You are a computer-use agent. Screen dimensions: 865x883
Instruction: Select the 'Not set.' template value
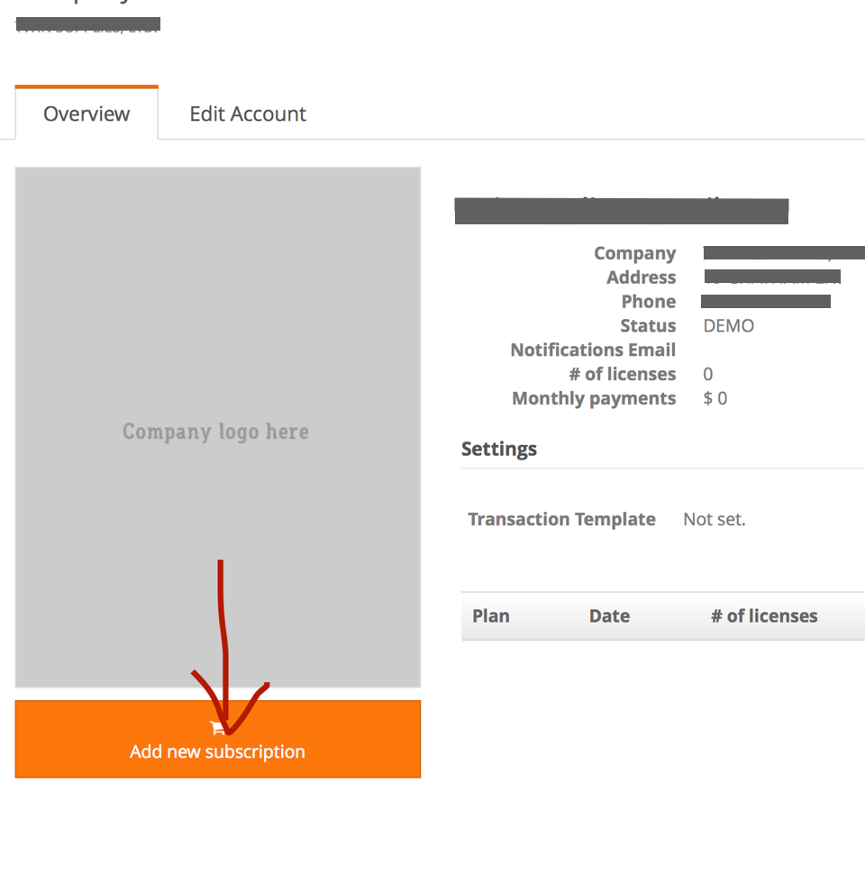[x=715, y=519]
